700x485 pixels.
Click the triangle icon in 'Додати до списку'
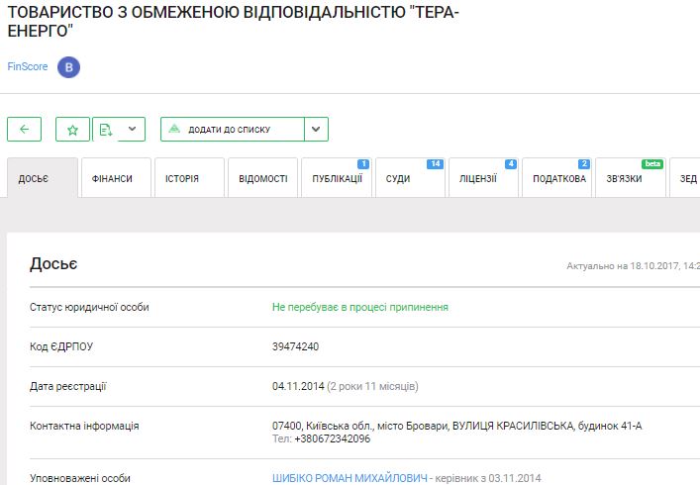coord(174,130)
